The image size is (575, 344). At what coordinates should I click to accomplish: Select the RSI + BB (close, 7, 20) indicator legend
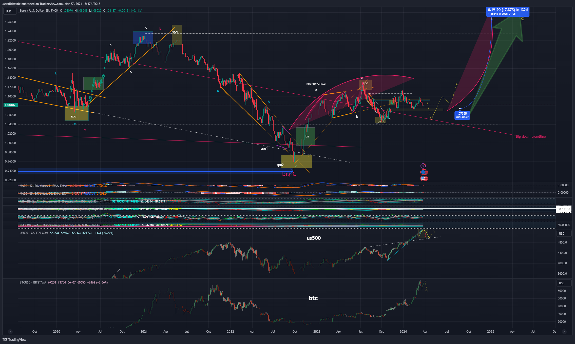tap(56, 217)
